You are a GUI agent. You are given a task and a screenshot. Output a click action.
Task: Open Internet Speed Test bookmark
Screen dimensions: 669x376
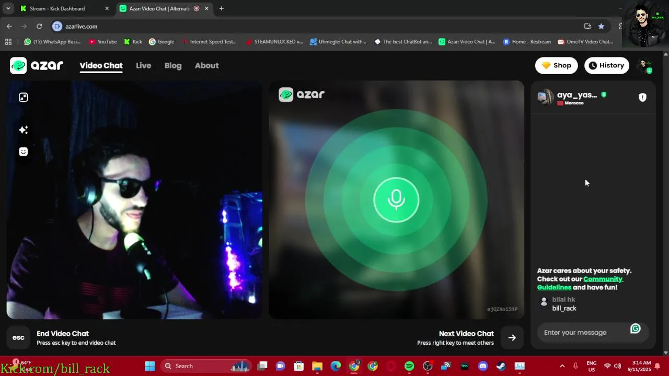(x=209, y=42)
